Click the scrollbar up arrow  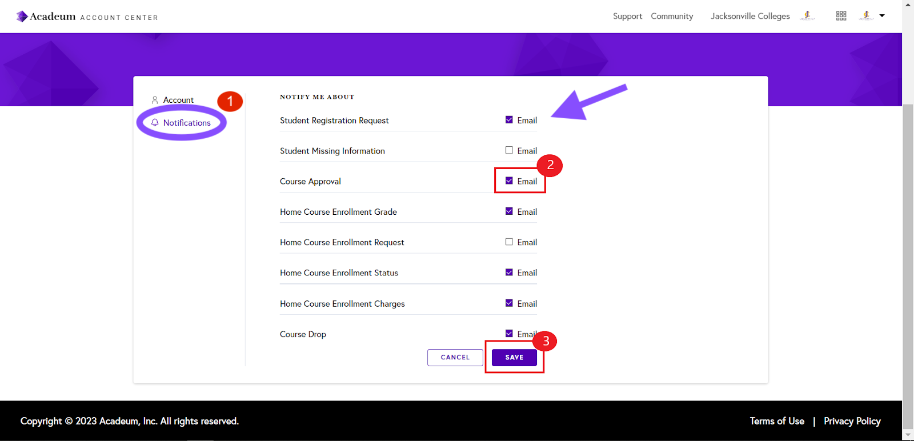[x=908, y=5]
